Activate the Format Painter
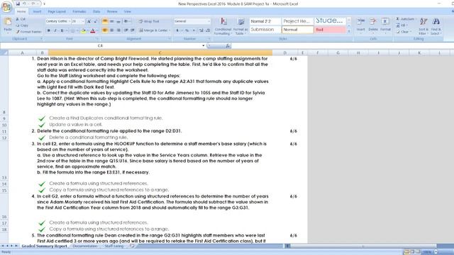The height and width of the screenshot is (255, 454). (28, 32)
